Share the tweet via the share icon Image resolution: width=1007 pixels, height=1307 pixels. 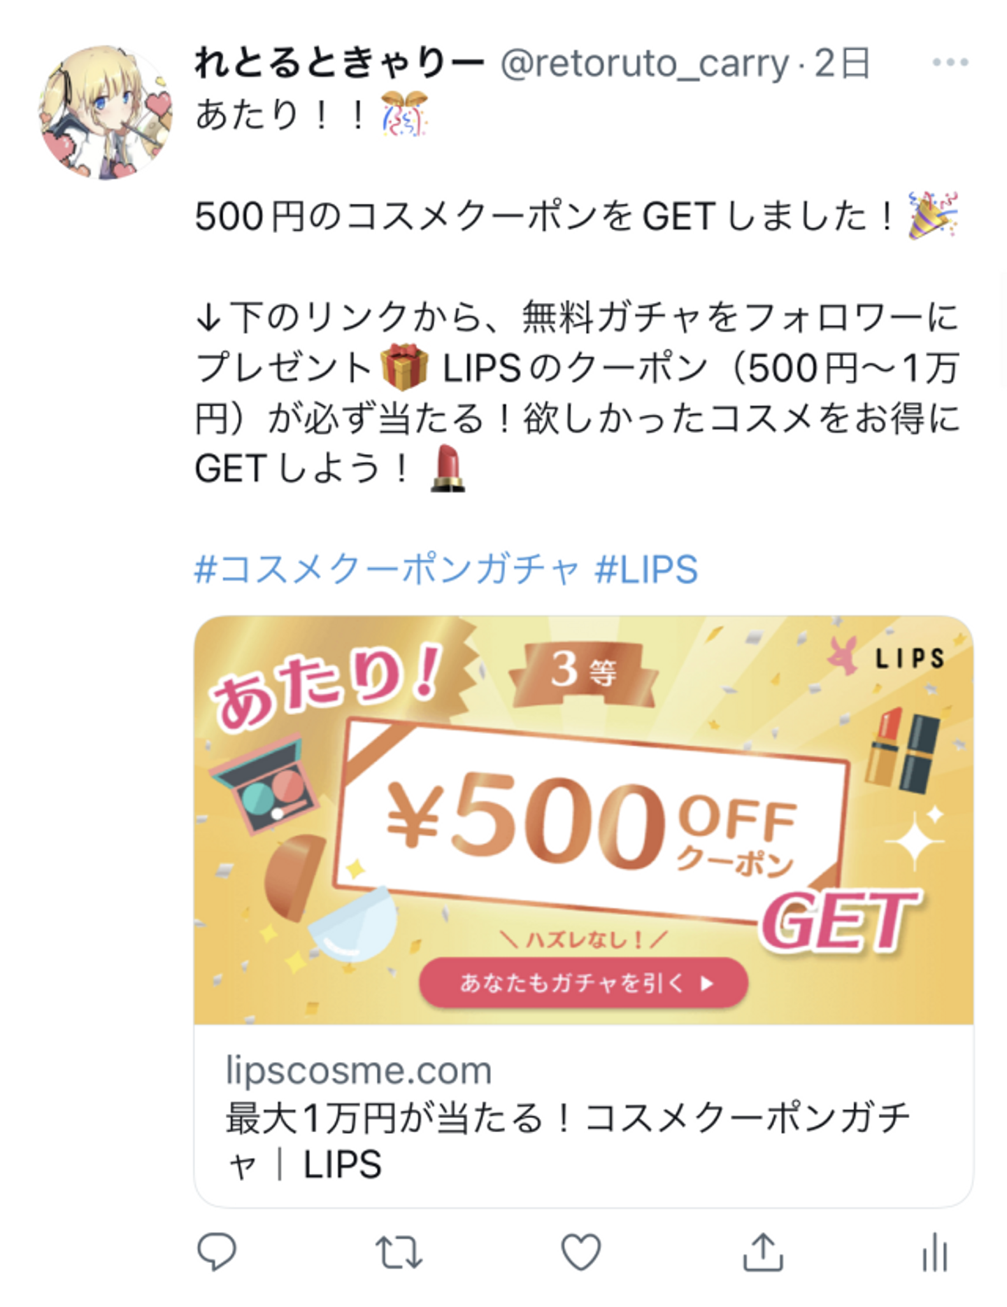click(762, 1251)
